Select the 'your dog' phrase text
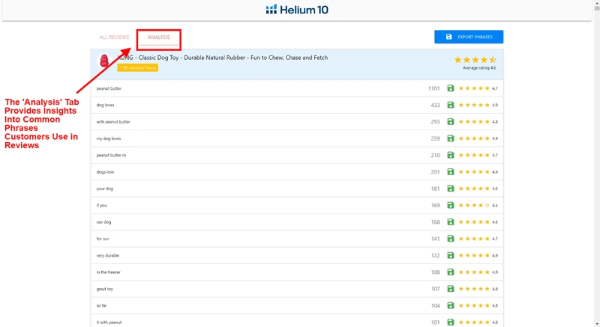The width and height of the screenshot is (600, 327). tap(104, 189)
